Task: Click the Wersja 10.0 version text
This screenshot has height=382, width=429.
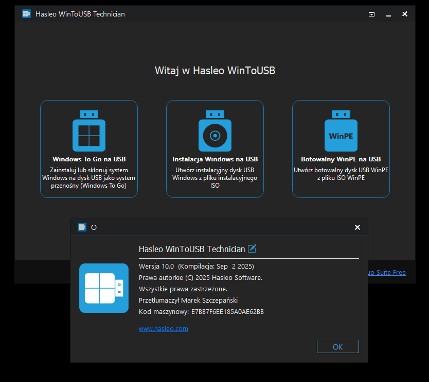Action: coord(196,267)
